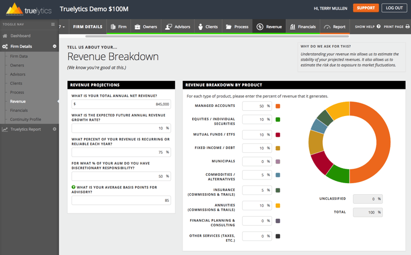Screen dimensions: 411x255
Task: Click the Firm Details gears icon
Action: 5,46
